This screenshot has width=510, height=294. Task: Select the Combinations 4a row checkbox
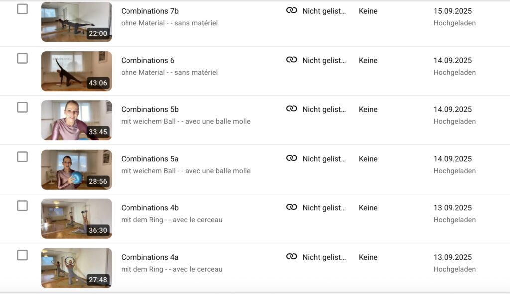point(22,255)
